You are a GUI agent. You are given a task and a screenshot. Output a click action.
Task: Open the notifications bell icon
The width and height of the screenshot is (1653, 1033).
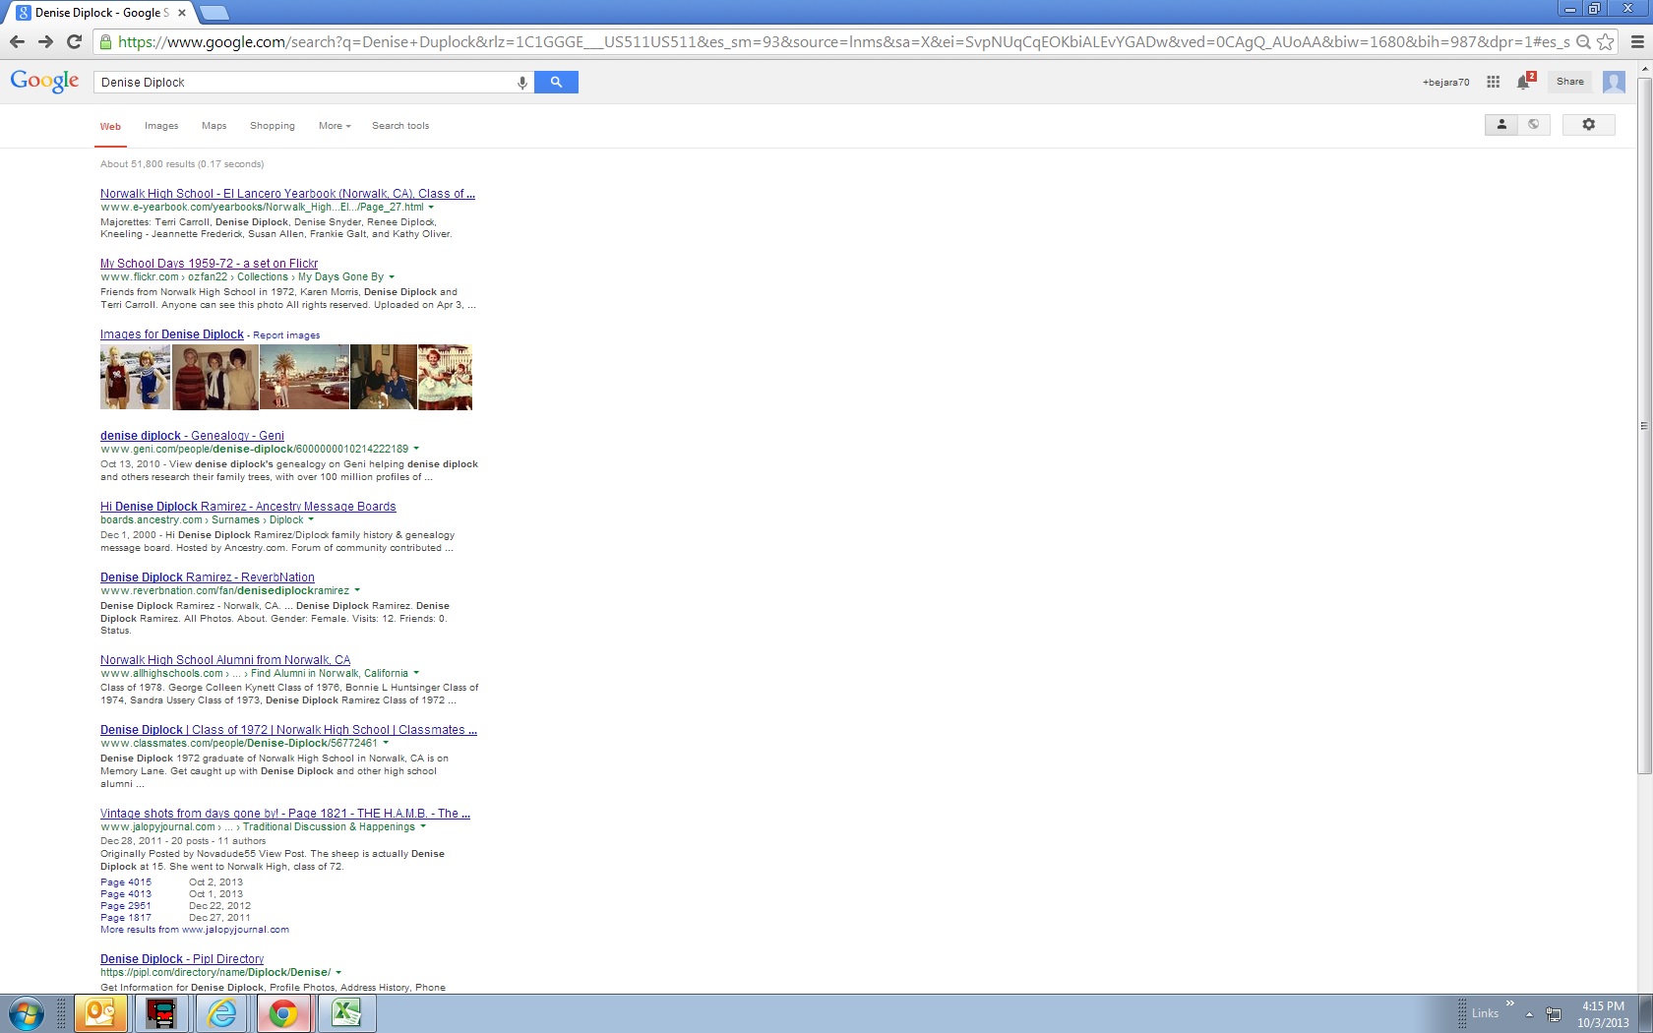(1523, 83)
